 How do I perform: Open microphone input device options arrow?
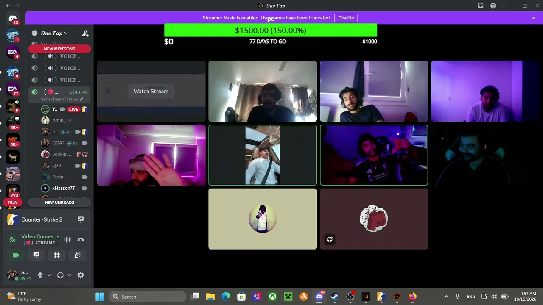(x=49, y=275)
